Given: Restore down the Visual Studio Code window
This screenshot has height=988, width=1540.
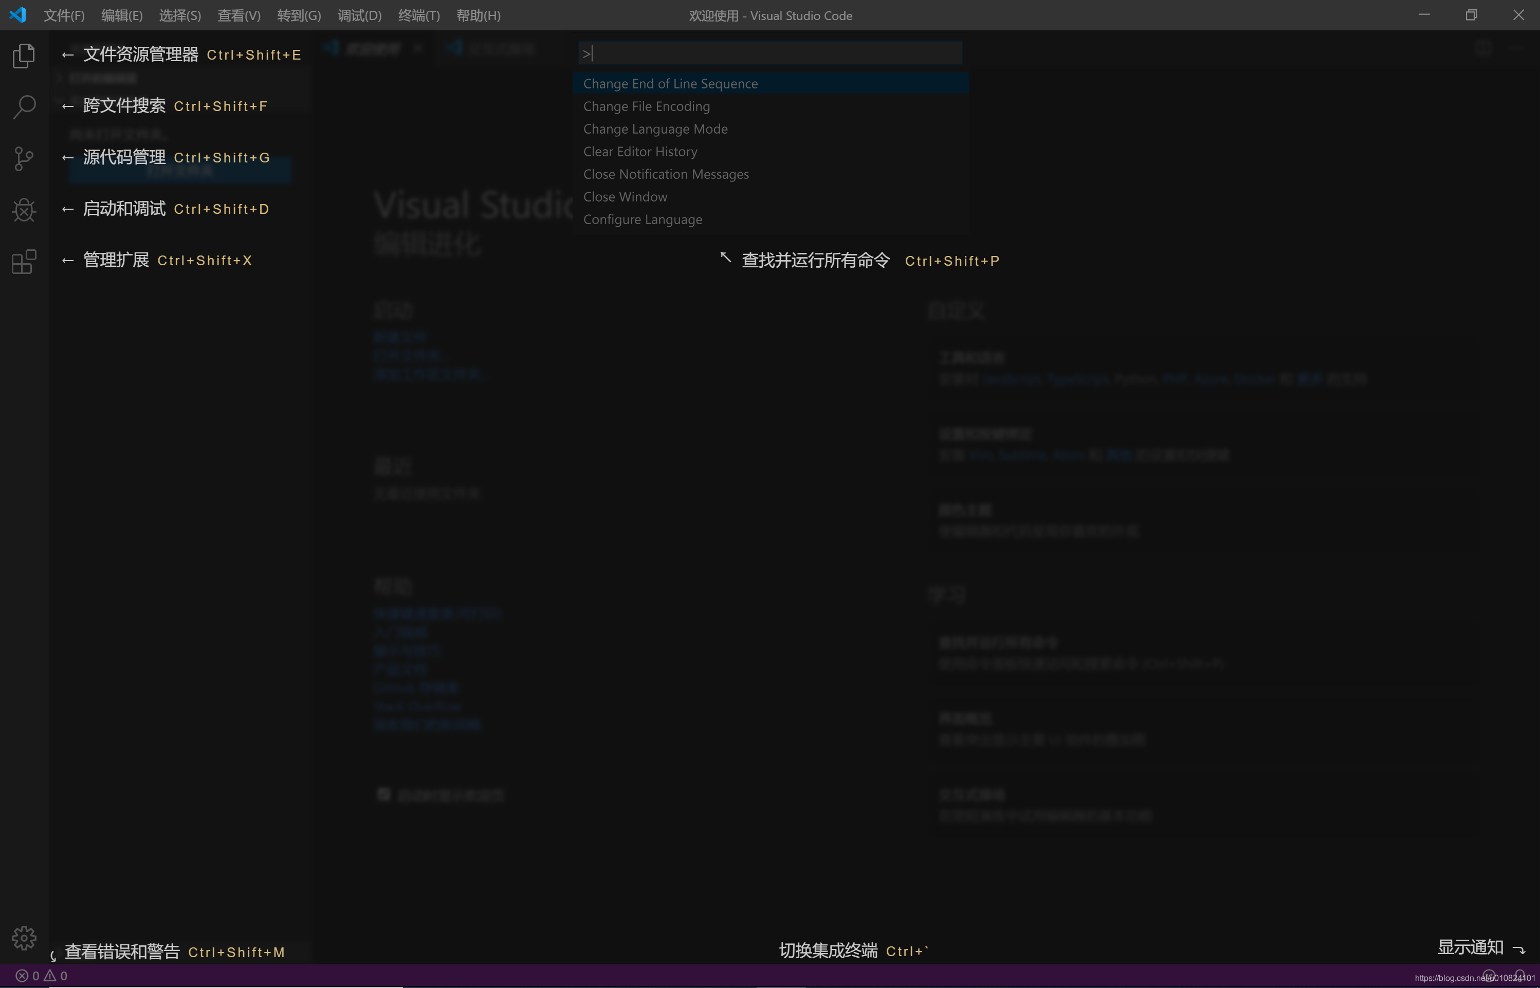Looking at the screenshot, I should 1471,15.
